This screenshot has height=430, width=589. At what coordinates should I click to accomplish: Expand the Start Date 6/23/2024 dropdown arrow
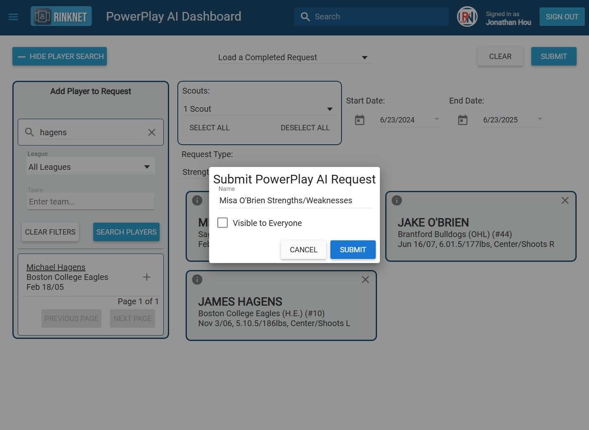[437, 120]
